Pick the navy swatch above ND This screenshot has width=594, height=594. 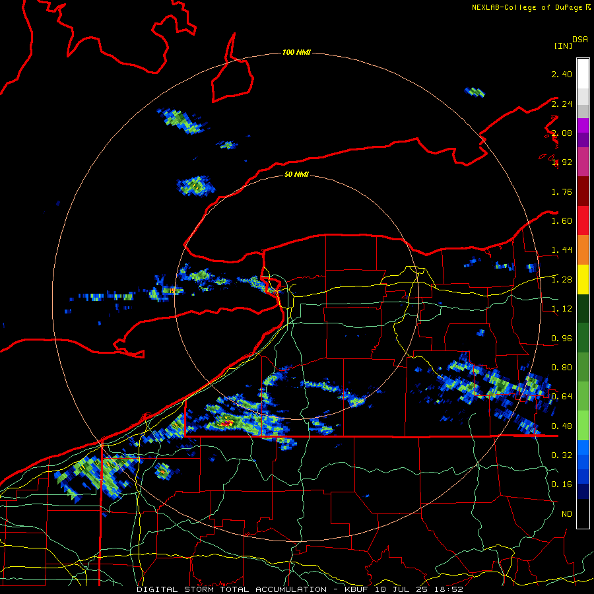click(583, 492)
